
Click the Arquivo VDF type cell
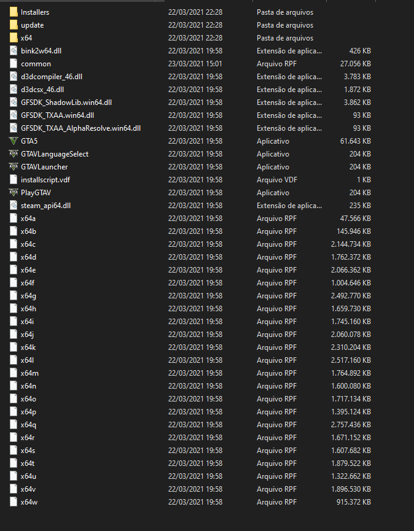coord(277,179)
